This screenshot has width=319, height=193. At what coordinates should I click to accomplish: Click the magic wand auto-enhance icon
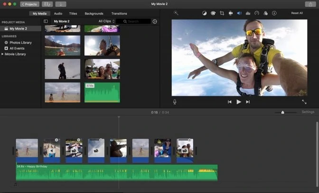click(x=176, y=13)
